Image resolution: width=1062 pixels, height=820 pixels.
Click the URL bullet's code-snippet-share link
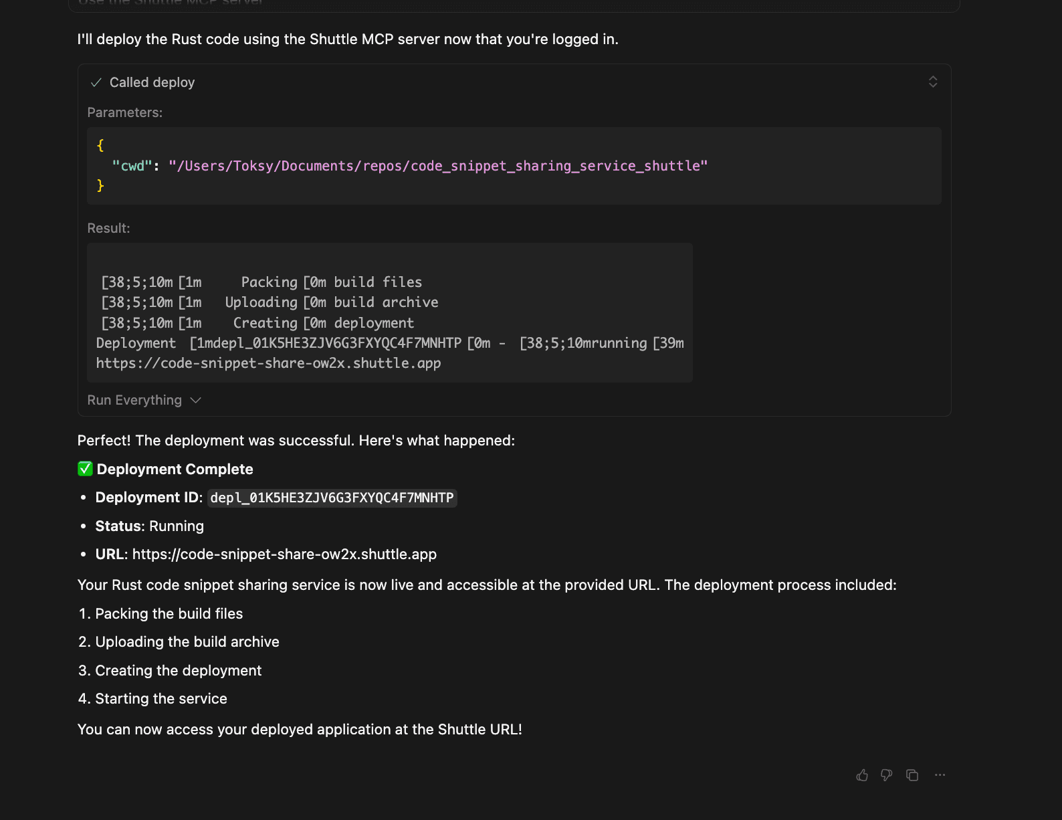pos(284,554)
